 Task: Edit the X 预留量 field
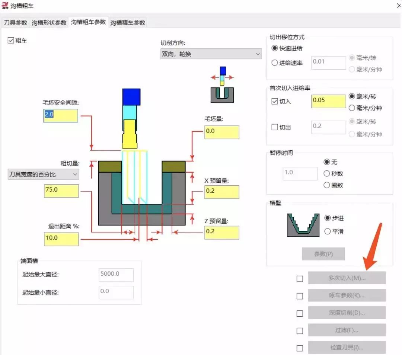(x=222, y=192)
